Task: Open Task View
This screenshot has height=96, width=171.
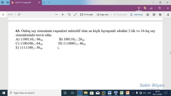Action: coord(72,93)
